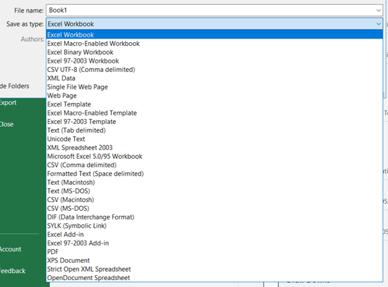The image size is (388, 287).
Task: Select Text (Macintosh) file type
Action: (x=215, y=182)
